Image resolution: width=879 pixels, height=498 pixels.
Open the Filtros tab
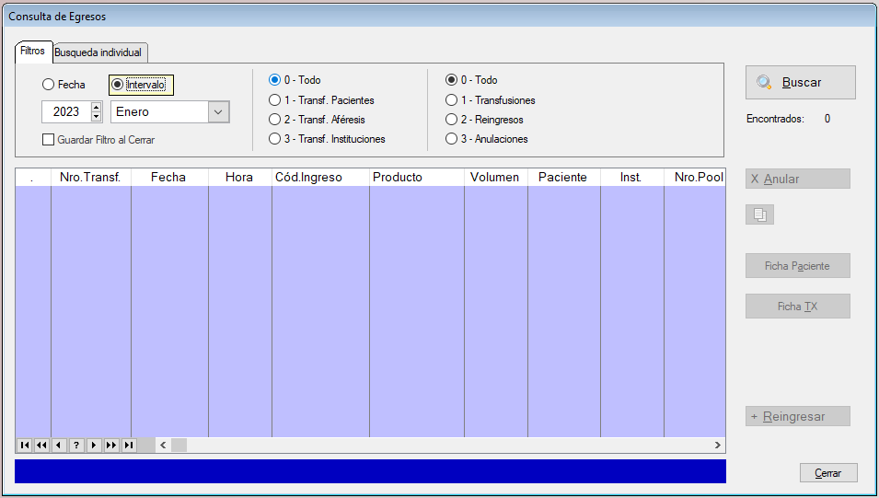click(x=32, y=52)
